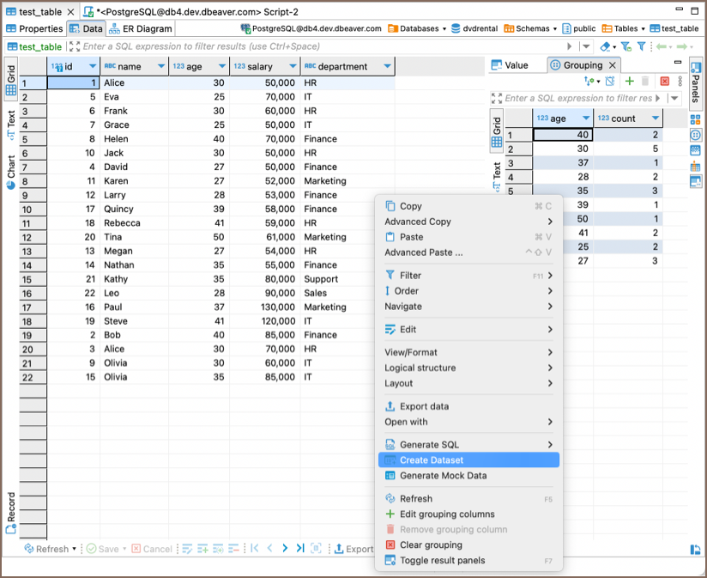Click the Export button in bottom toolbar

[x=353, y=549]
